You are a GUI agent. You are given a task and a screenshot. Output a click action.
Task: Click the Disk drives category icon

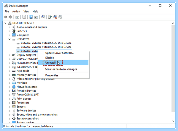pyautogui.click(x=14, y=39)
